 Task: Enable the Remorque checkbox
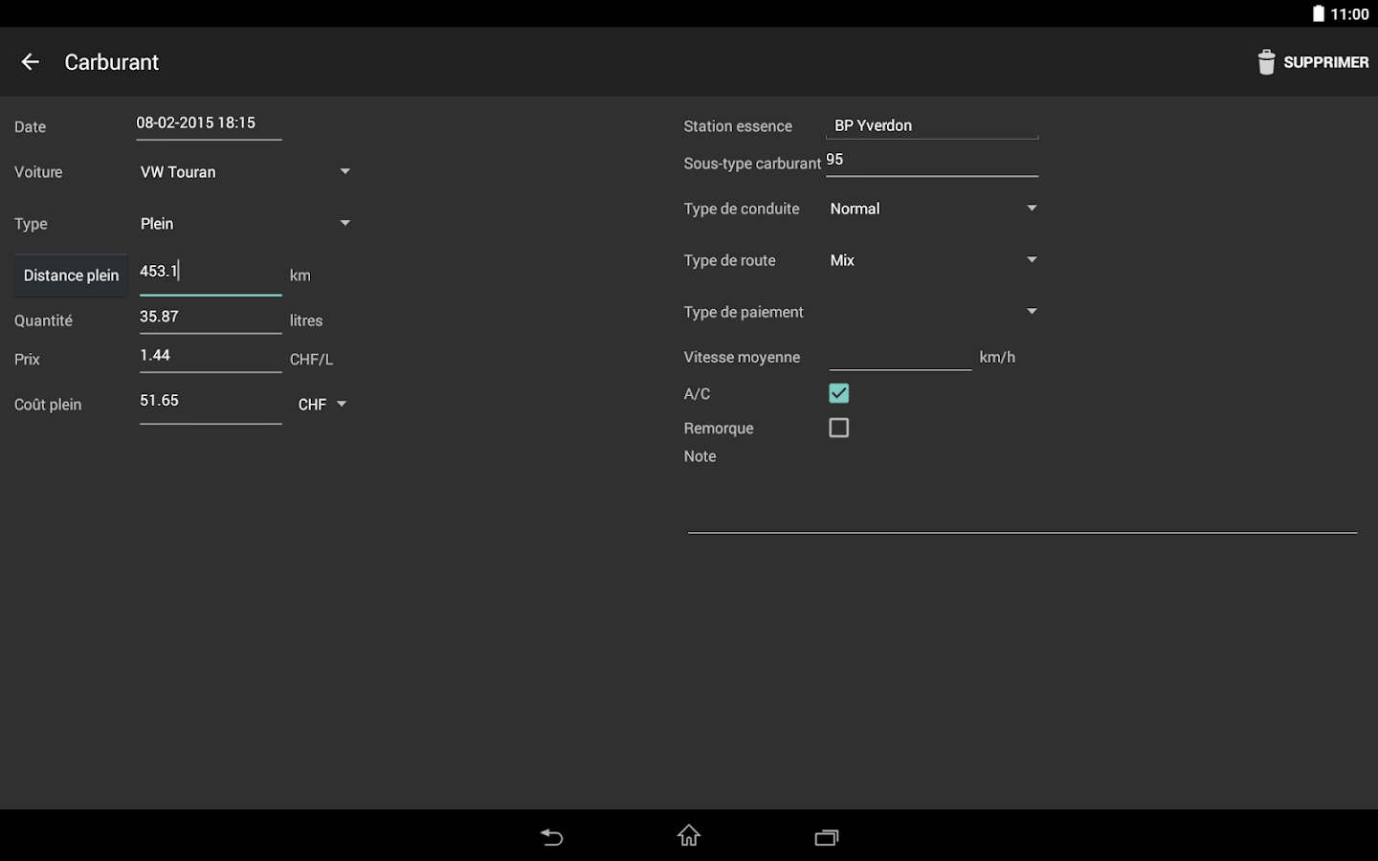coord(839,428)
